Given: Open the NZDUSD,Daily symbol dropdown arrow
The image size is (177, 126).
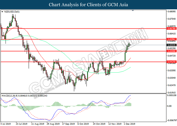Looking at the screenshot, I should point(2,12).
